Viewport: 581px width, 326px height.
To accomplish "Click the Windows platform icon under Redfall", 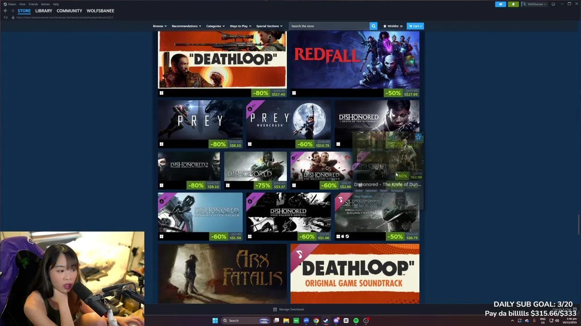I will point(294,93).
